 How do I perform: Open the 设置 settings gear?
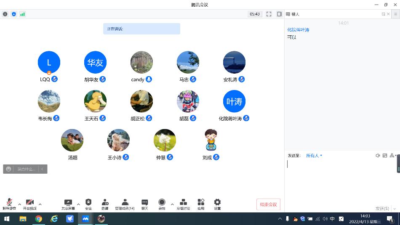[217, 204]
